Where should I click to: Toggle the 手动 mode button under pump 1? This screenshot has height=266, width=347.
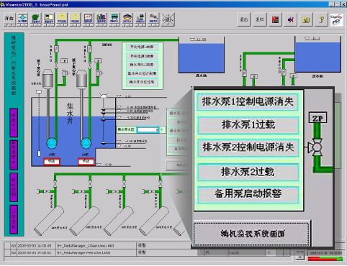coord(51,162)
